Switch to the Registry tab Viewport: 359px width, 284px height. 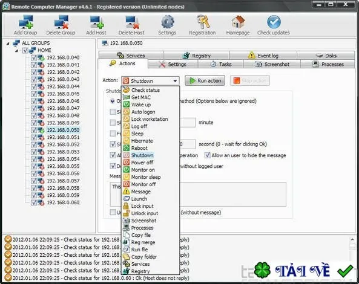tap(196, 56)
